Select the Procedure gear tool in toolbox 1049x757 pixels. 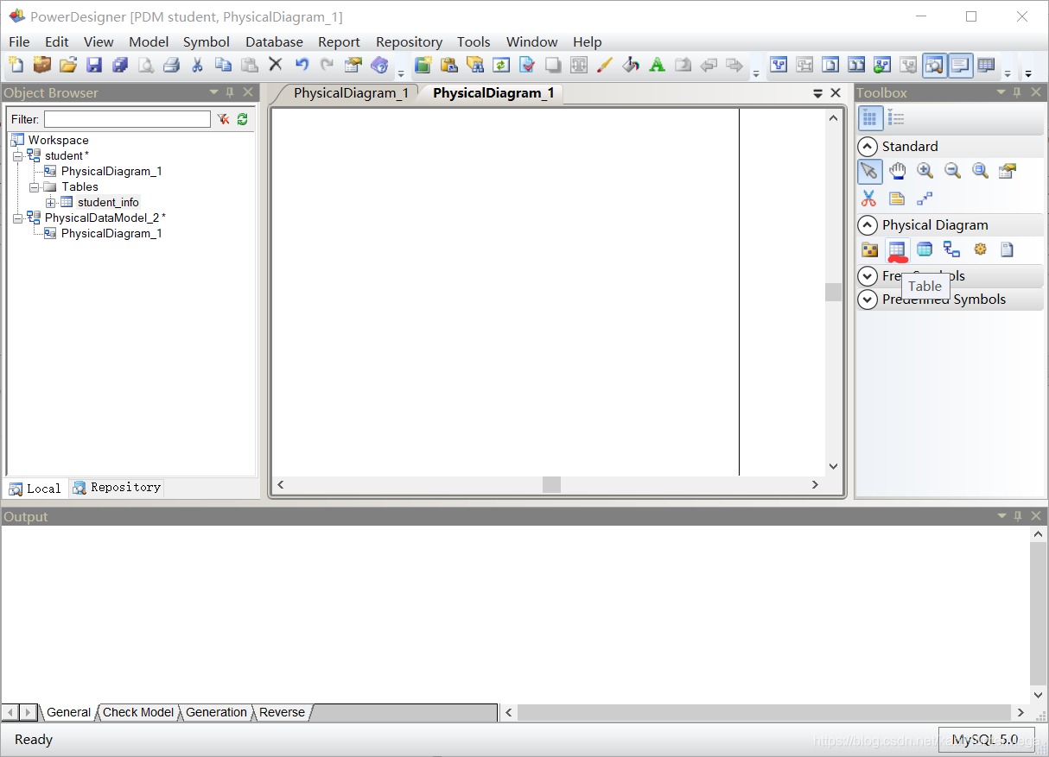click(980, 249)
